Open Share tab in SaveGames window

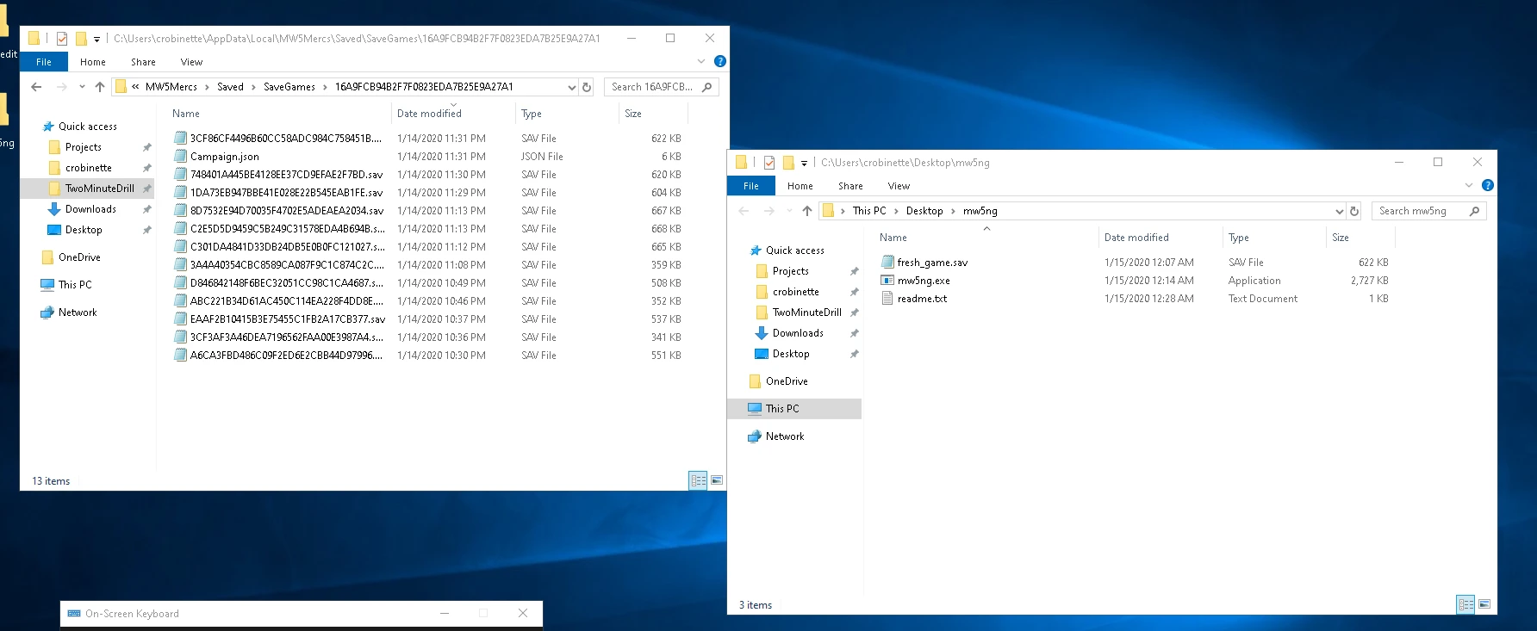pyautogui.click(x=143, y=62)
